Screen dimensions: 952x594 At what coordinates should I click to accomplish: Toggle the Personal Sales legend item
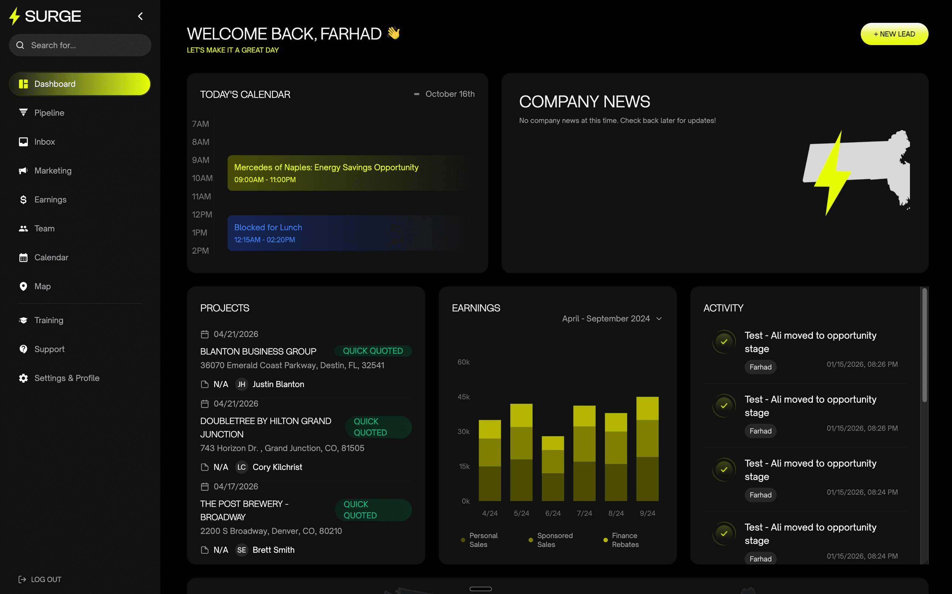click(x=479, y=540)
